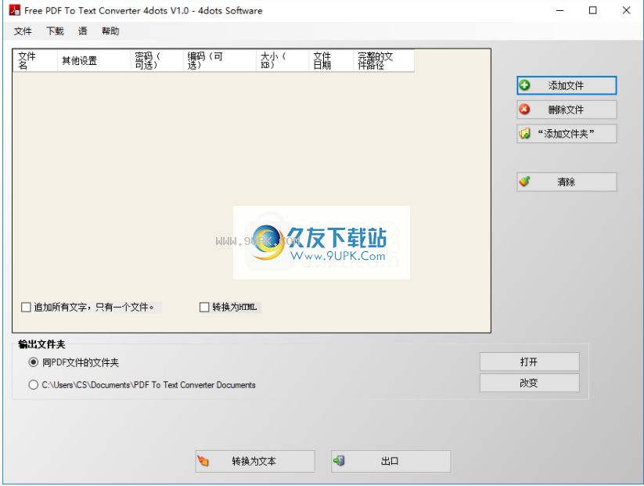This screenshot has height=486, width=644.
Task: Click the 文件日期 column header
Action: click(x=331, y=61)
